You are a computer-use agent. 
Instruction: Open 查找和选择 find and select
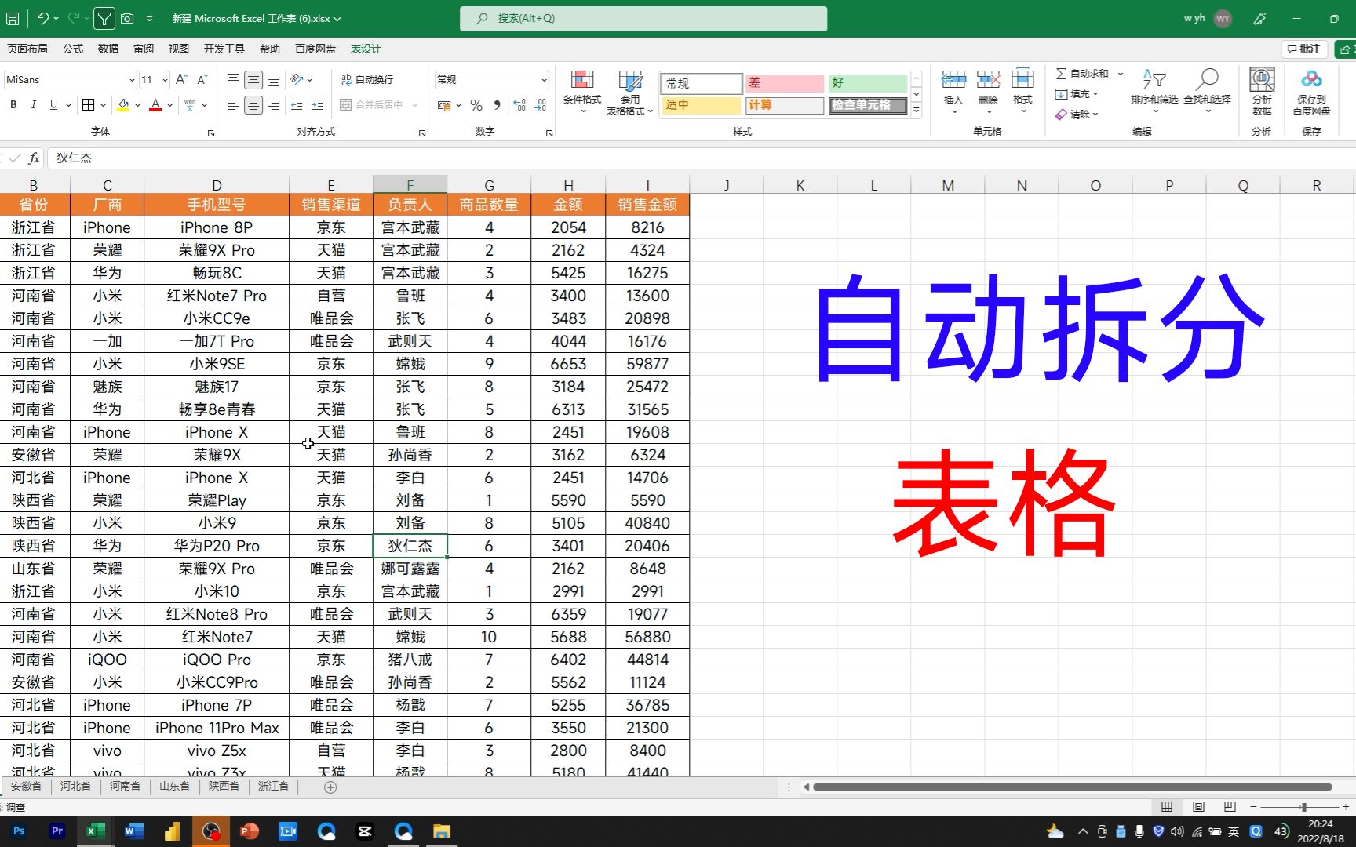click(1208, 91)
